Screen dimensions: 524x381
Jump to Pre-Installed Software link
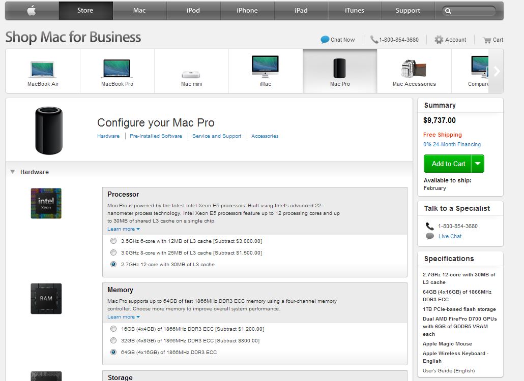click(156, 136)
